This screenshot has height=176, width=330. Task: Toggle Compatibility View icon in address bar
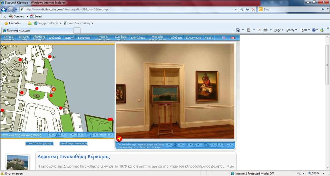click(x=241, y=9)
